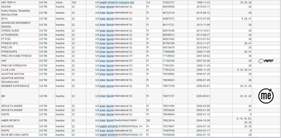Click owner AMER SPORTS CANADA INC.
This screenshot has width=281, height=138.
tap(117, 3)
